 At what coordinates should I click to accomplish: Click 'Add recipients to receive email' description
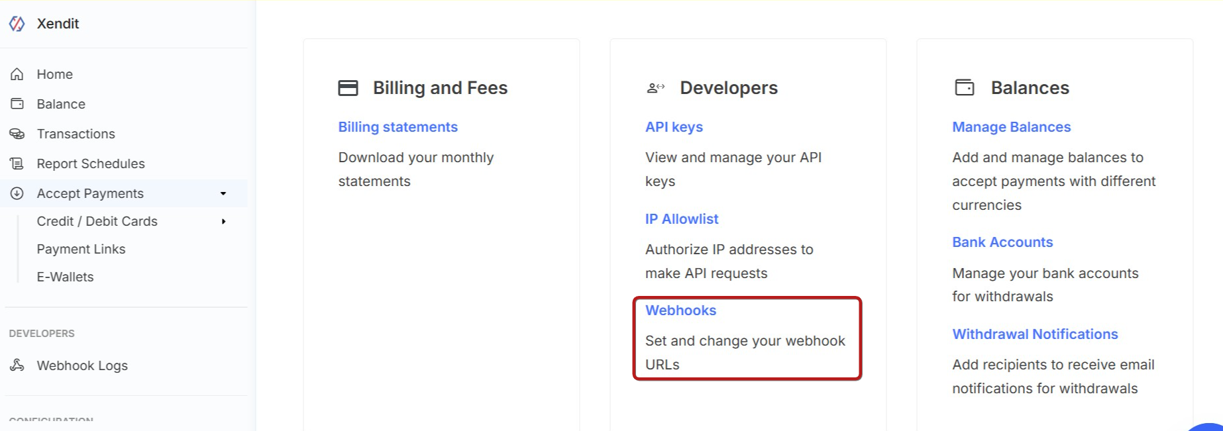point(1053,377)
